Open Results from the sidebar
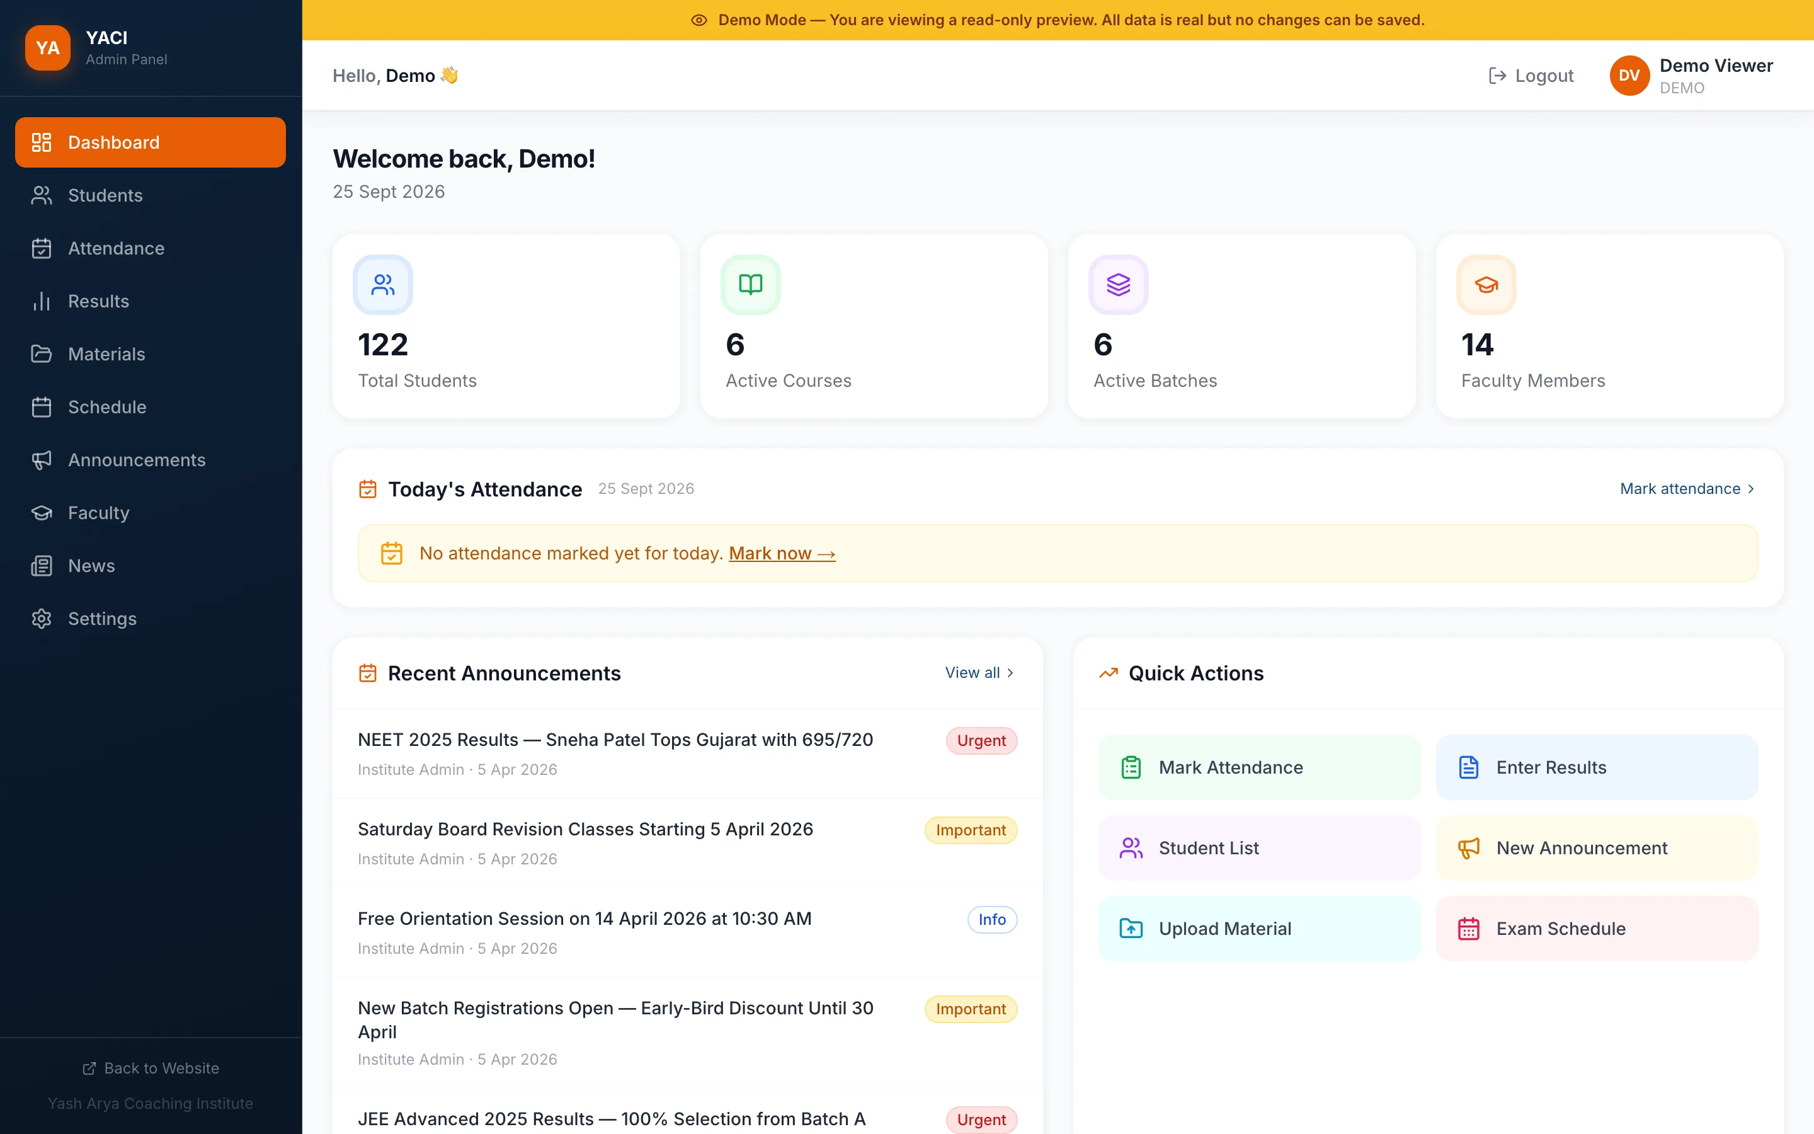 point(150,302)
